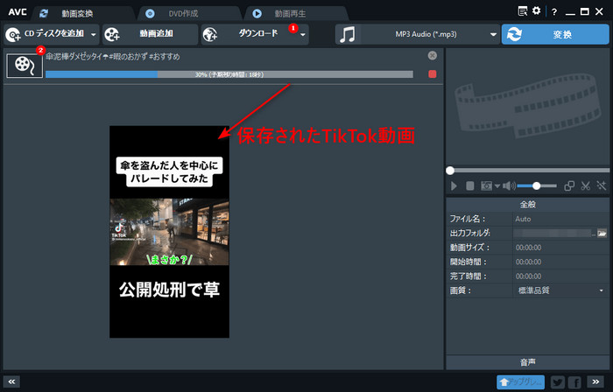Click the download item title text
613x392 pixels.
pyautogui.click(x=113, y=57)
